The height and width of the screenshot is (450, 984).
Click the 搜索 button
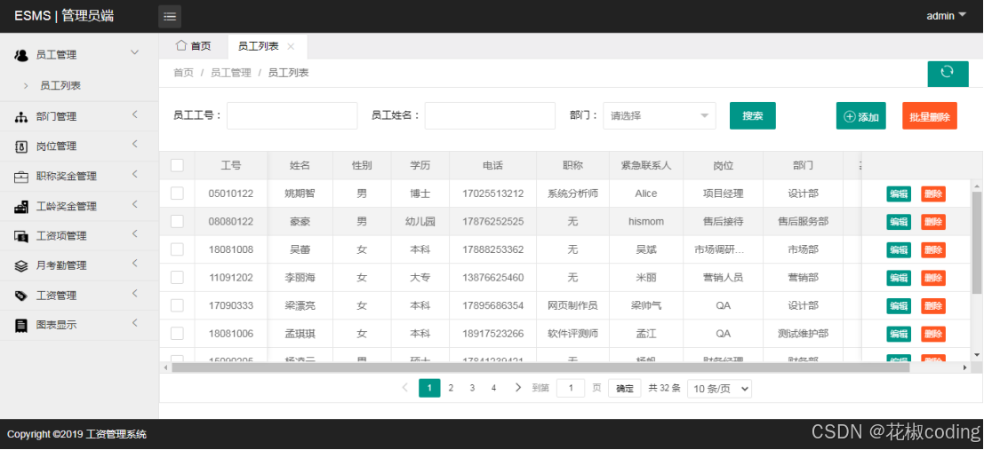coord(752,116)
